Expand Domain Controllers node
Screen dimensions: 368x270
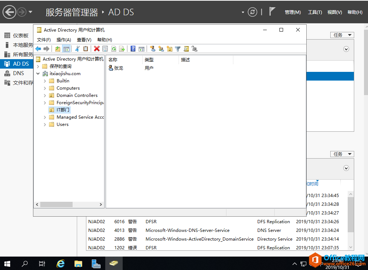click(x=45, y=95)
